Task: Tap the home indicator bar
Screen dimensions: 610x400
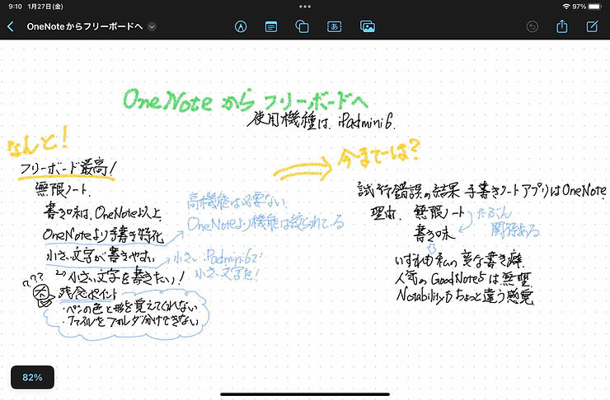Action: [x=305, y=394]
